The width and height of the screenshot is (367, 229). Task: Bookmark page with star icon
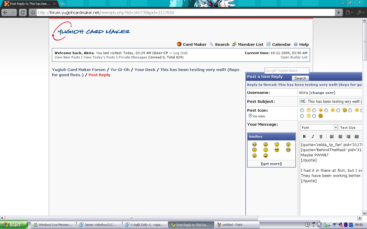point(33,13)
